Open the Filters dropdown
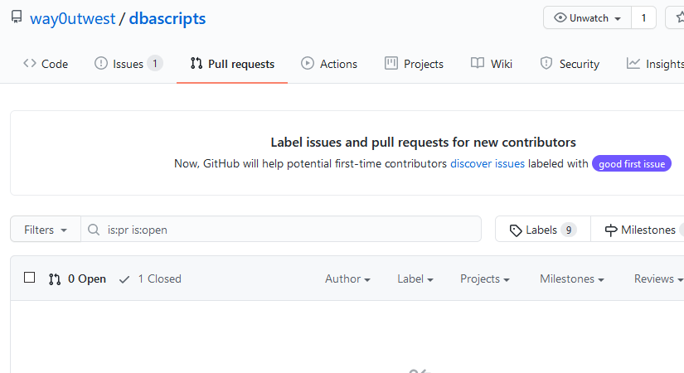684x373 pixels. (x=46, y=230)
